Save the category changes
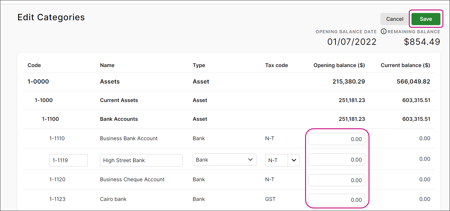This screenshot has width=450, height=211. click(425, 19)
